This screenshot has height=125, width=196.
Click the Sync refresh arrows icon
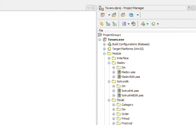click(101, 24)
